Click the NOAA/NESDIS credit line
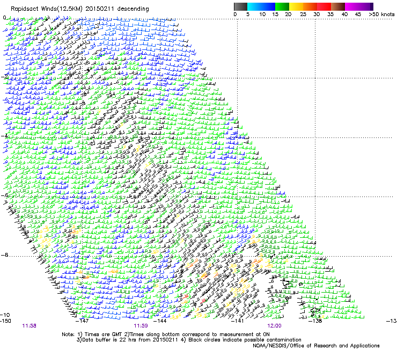The height and width of the screenshot is (349, 397). coord(316,346)
